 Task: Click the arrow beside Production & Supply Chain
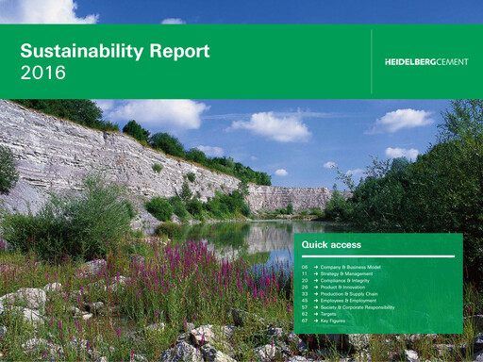coord(316,294)
